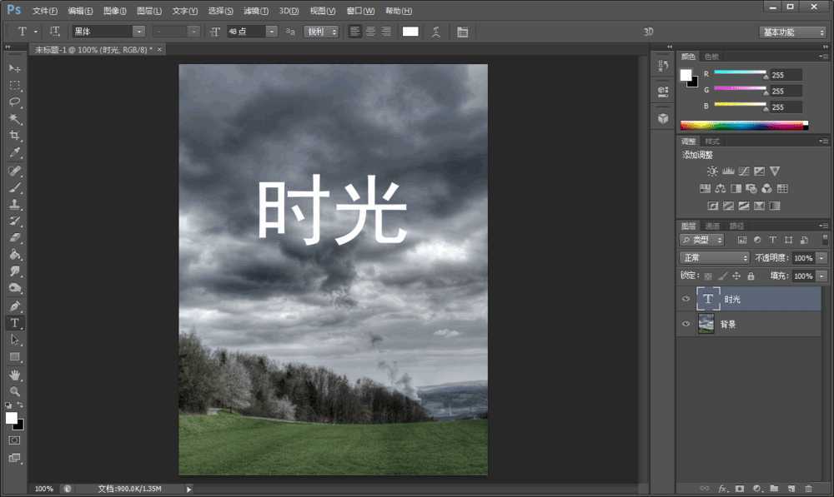Image resolution: width=834 pixels, height=497 pixels.
Task: Select the Crop tool
Action: tap(14, 136)
